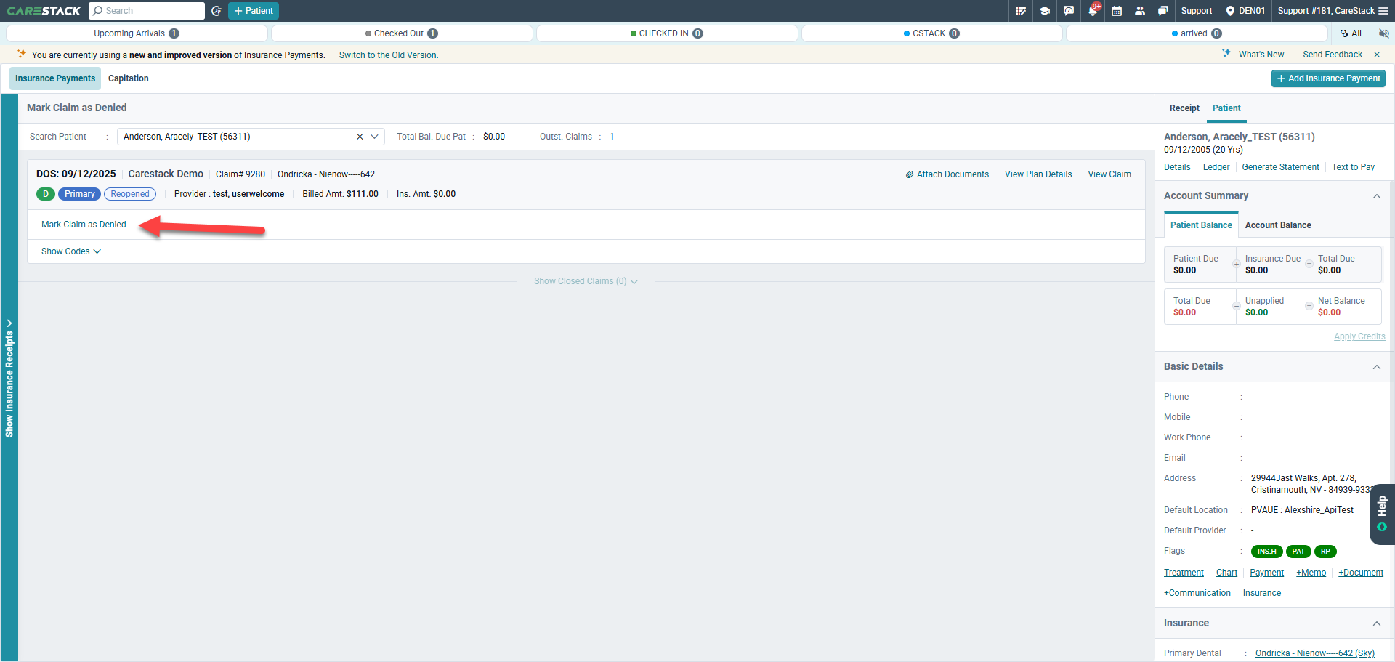Switch to the Capitation tab
Screen dimensions: 1395x662
(x=129, y=78)
